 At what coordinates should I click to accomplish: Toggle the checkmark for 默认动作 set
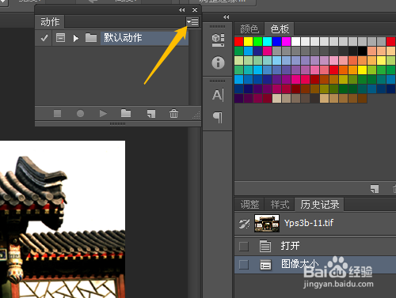click(x=44, y=38)
